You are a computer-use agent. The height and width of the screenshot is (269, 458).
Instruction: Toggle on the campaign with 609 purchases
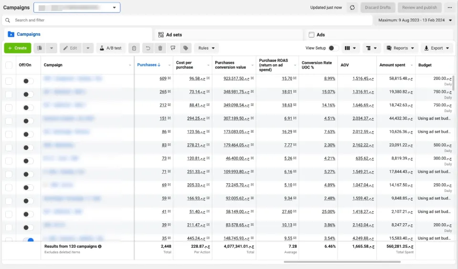[28, 81]
